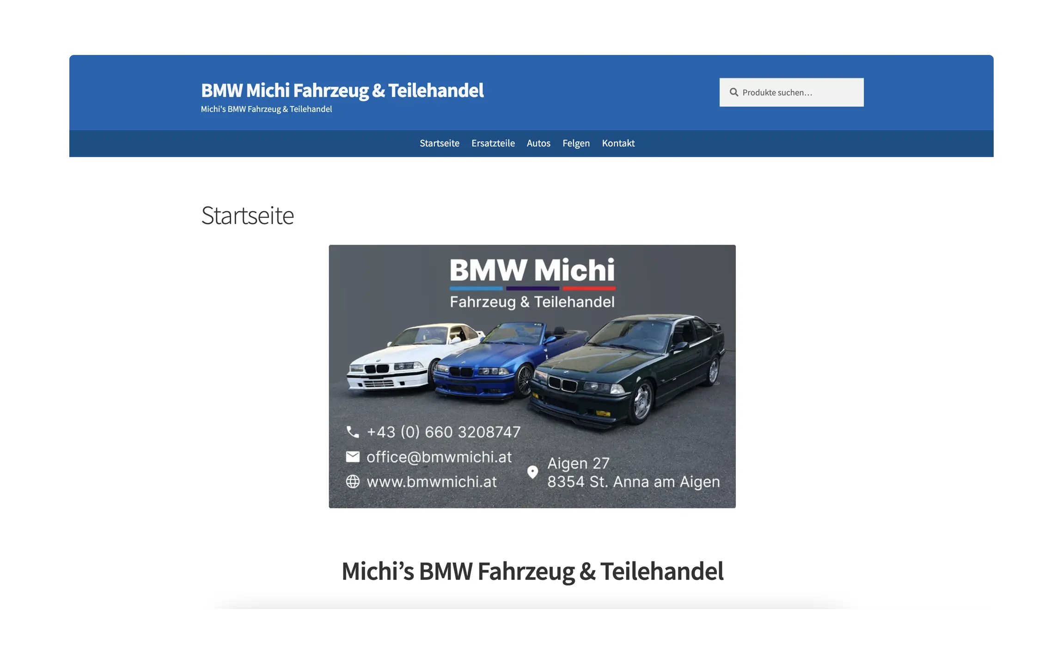Click the email address office@bmwmichi.at
Screen dimensions: 1063x664
point(439,457)
